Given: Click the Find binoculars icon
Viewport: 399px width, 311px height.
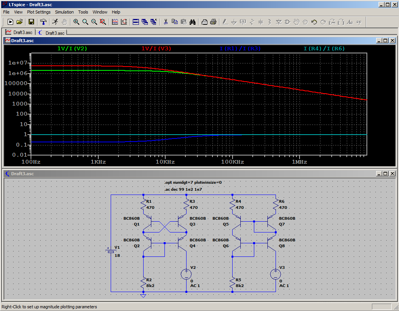Looking at the screenshot, I should click(x=192, y=22).
